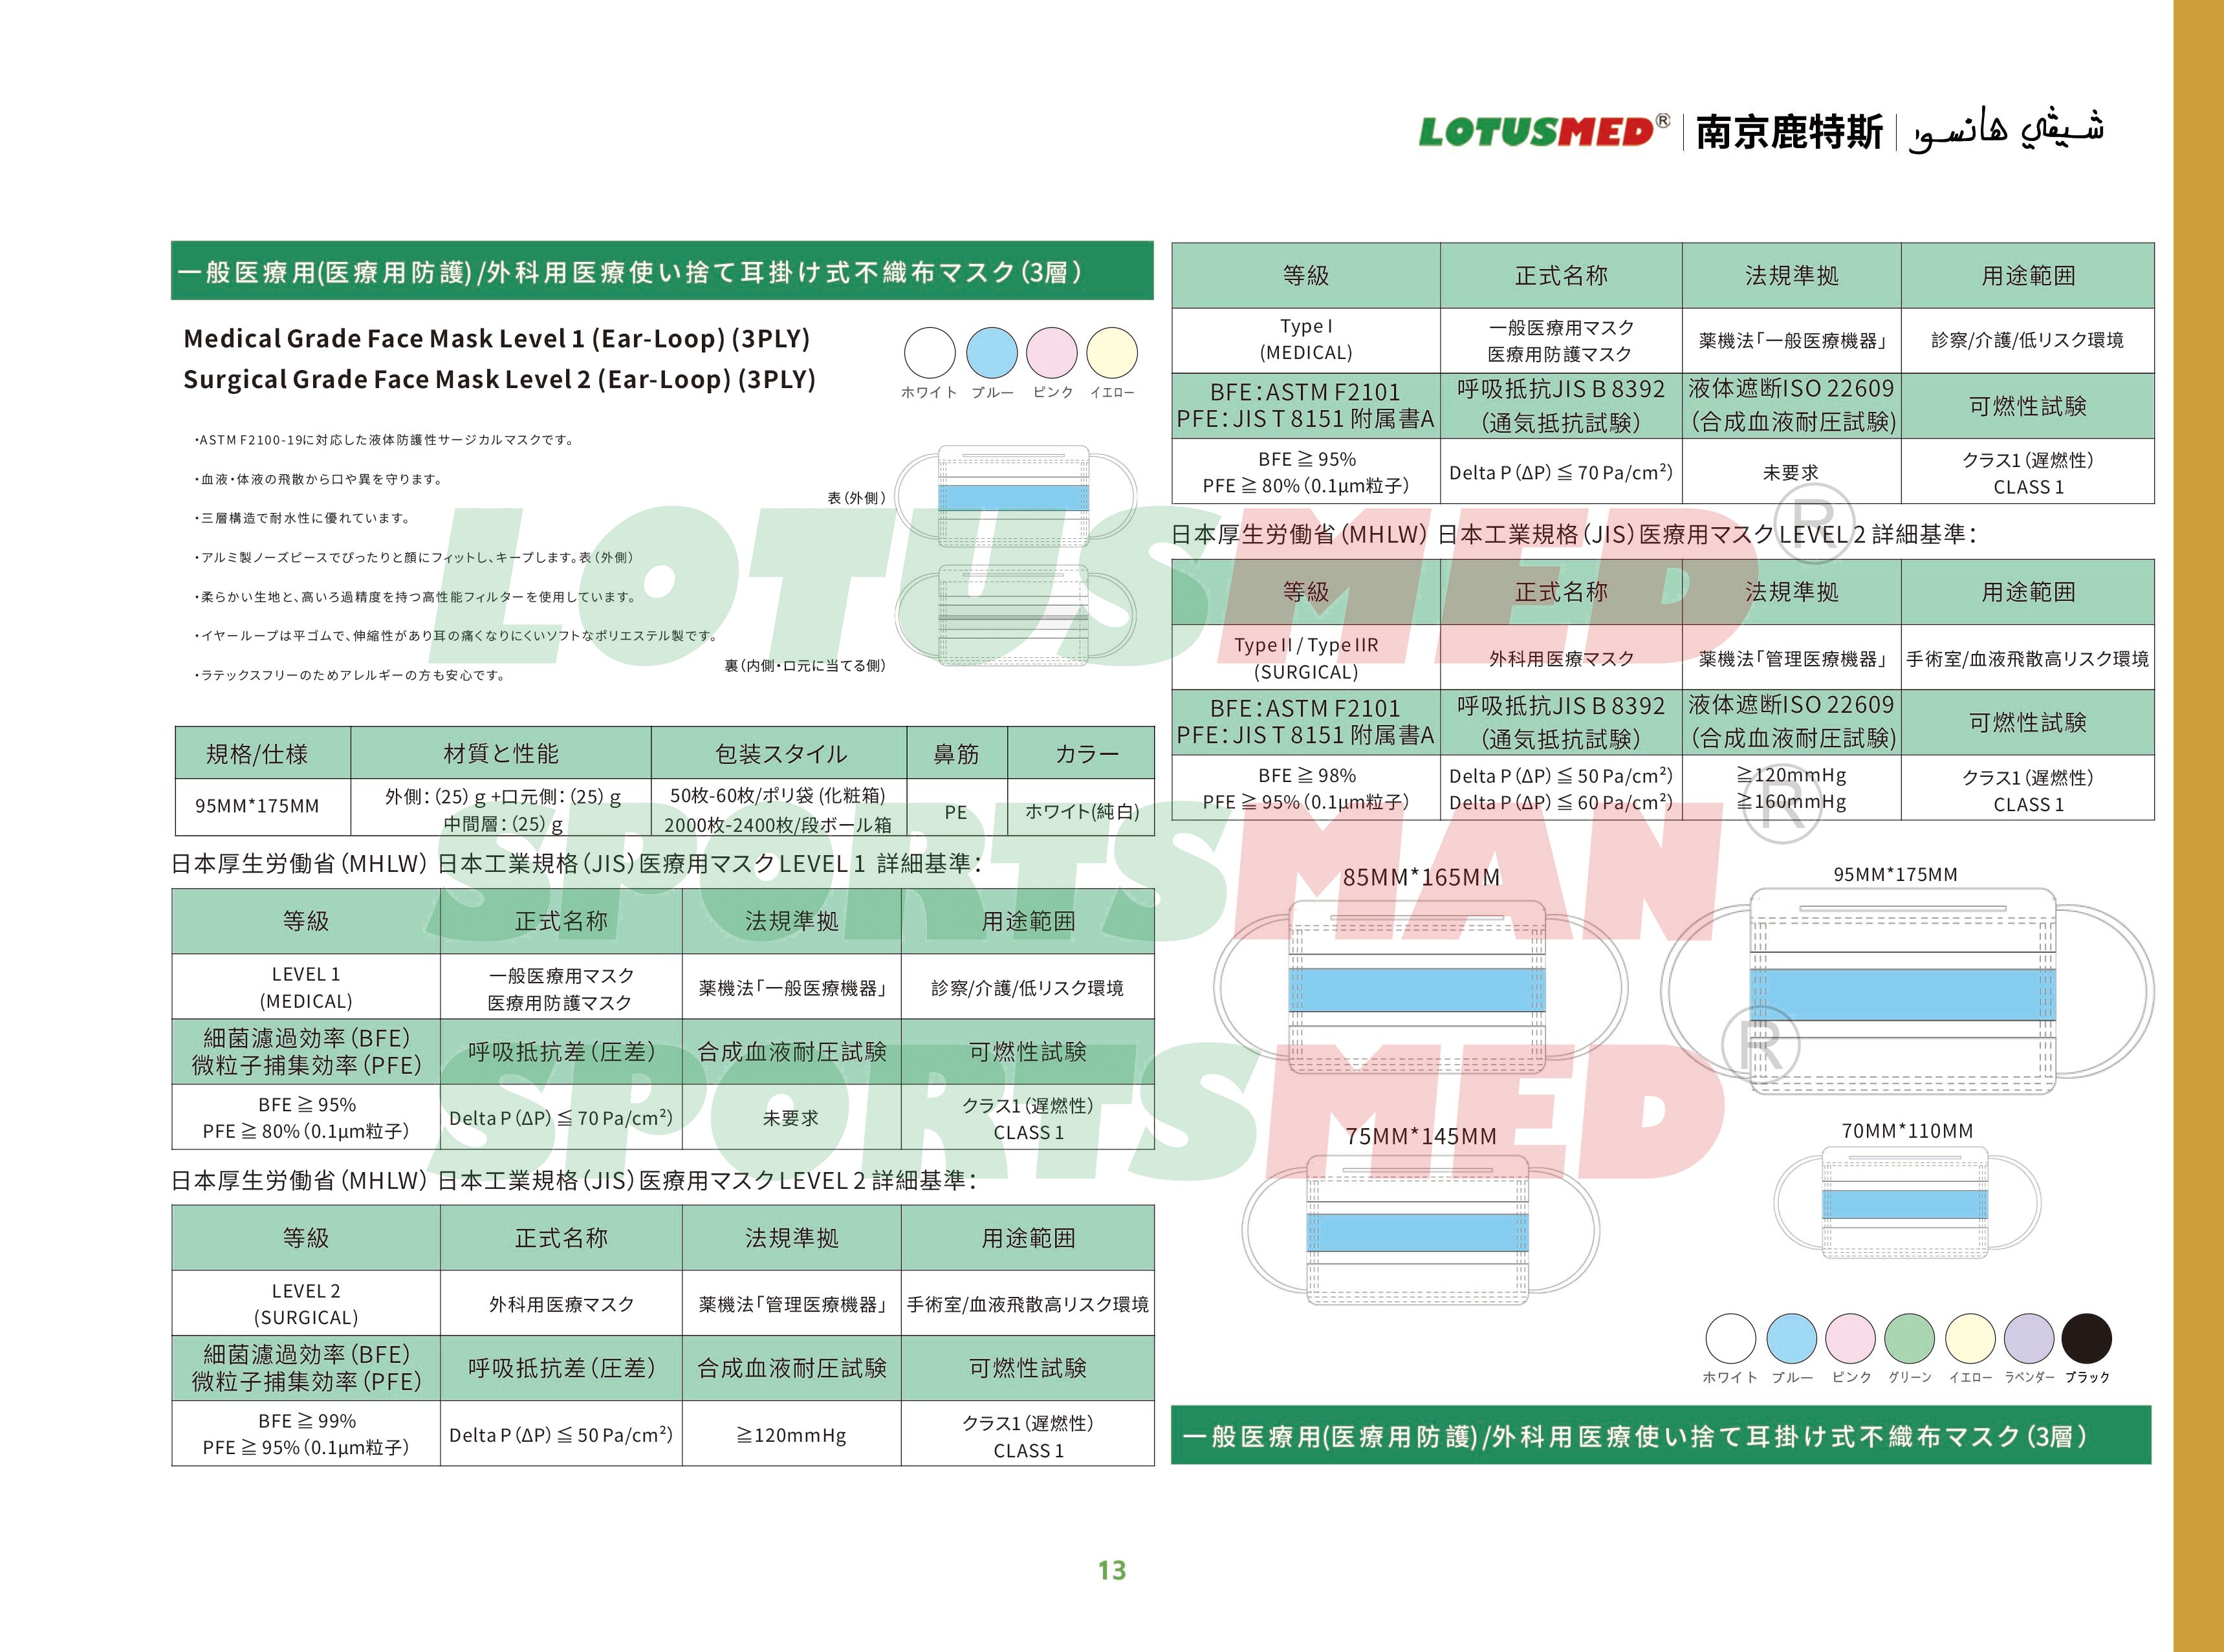The image size is (2224, 1652).
Task: Select the green グリーン color swatch
Action: pyautogui.click(x=1910, y=1338)
